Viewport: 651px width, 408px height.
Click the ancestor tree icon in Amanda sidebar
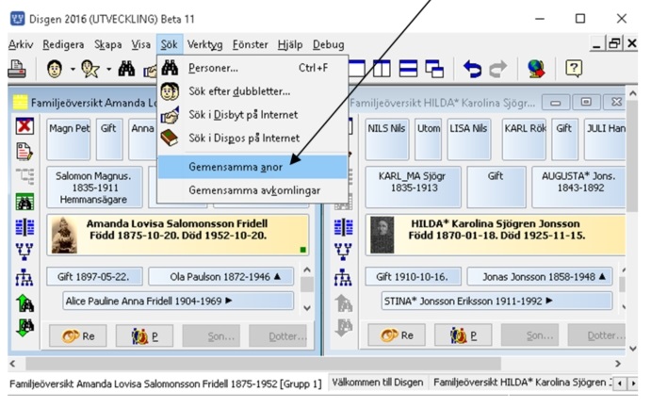(x=24, y=252)
